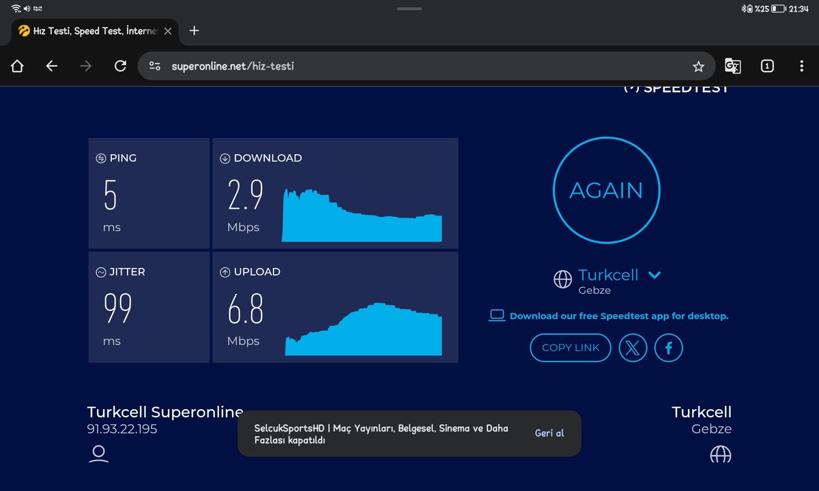
Task: Close the Hız Testi tab
Action: [x=168, y=31]
